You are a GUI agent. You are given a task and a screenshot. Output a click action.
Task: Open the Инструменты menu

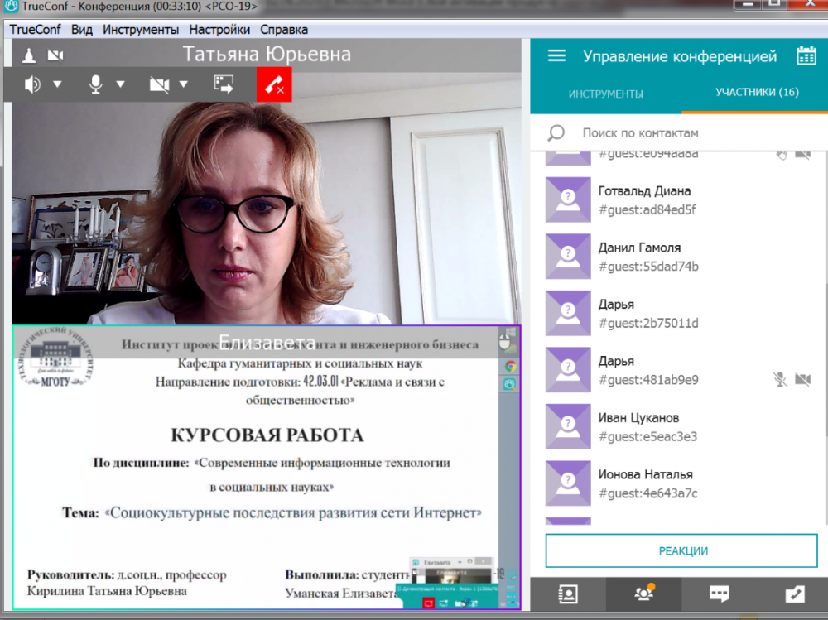point(141,30)
